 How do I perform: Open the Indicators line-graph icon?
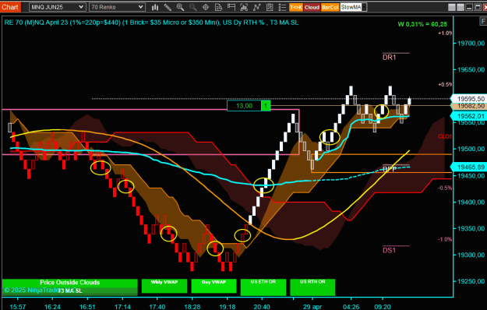click(256, 7)
